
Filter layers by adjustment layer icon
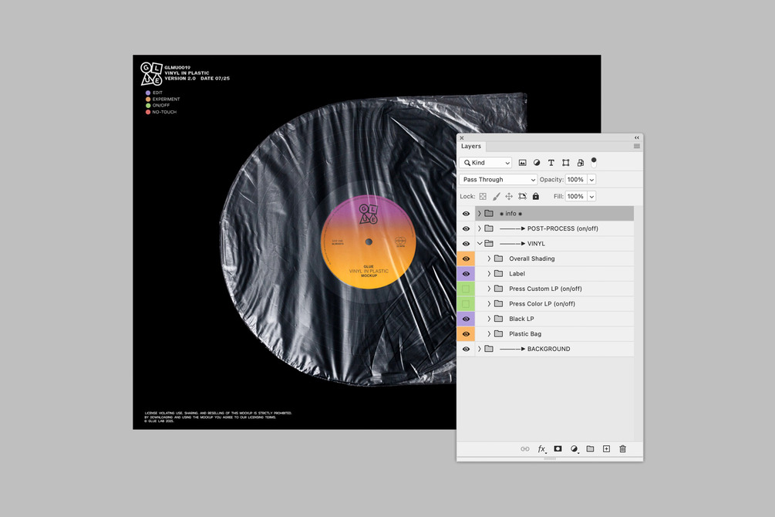pyautogui.click(x=537, y=163)
